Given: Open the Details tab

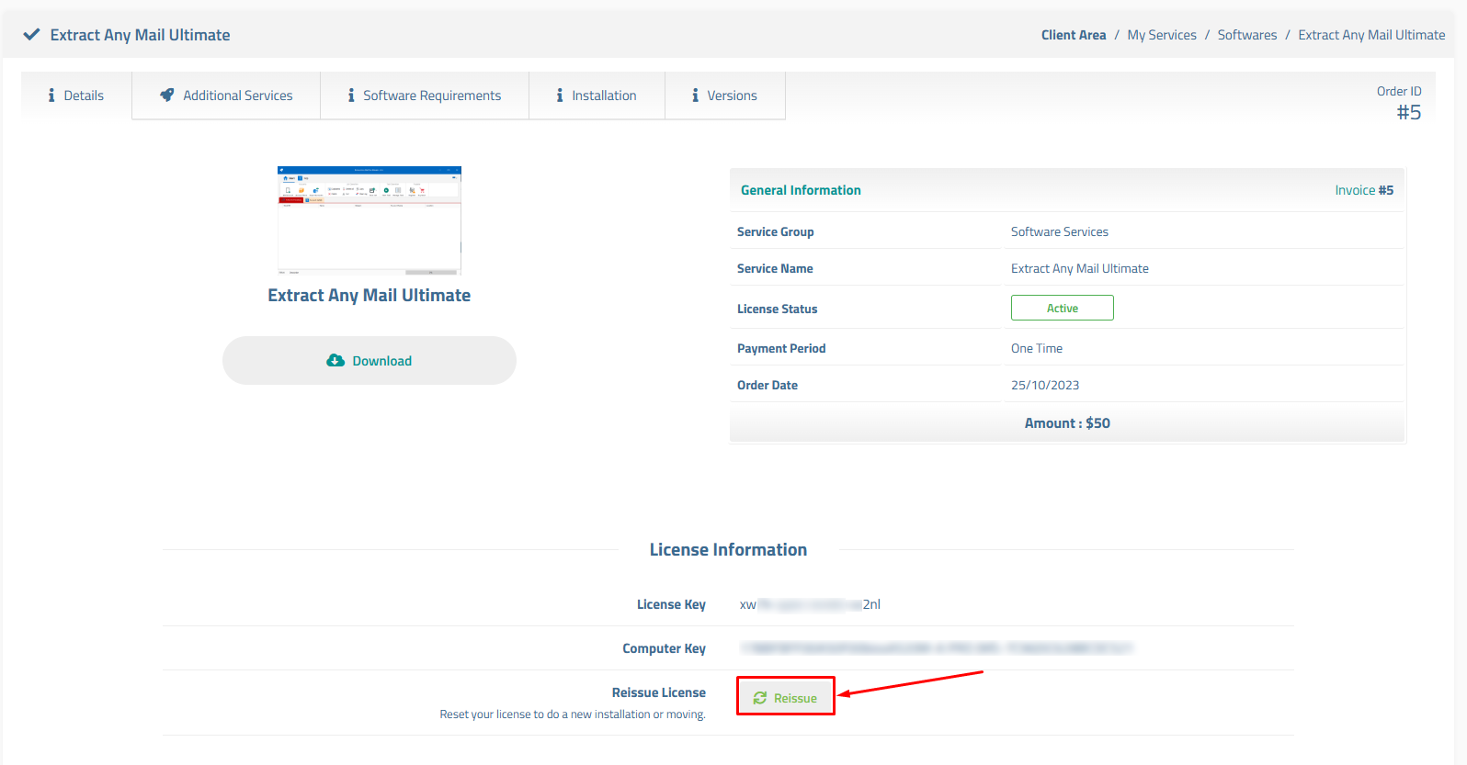Looking at the screenshot, I should [x=76, y=96].
